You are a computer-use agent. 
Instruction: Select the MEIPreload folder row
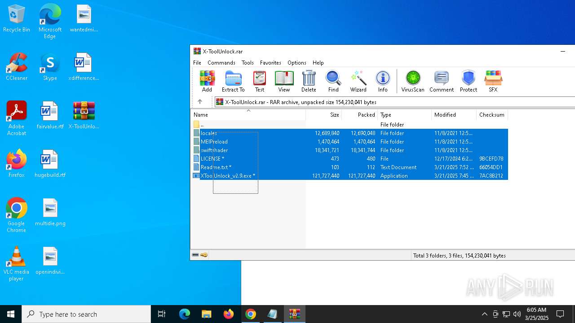349,141
